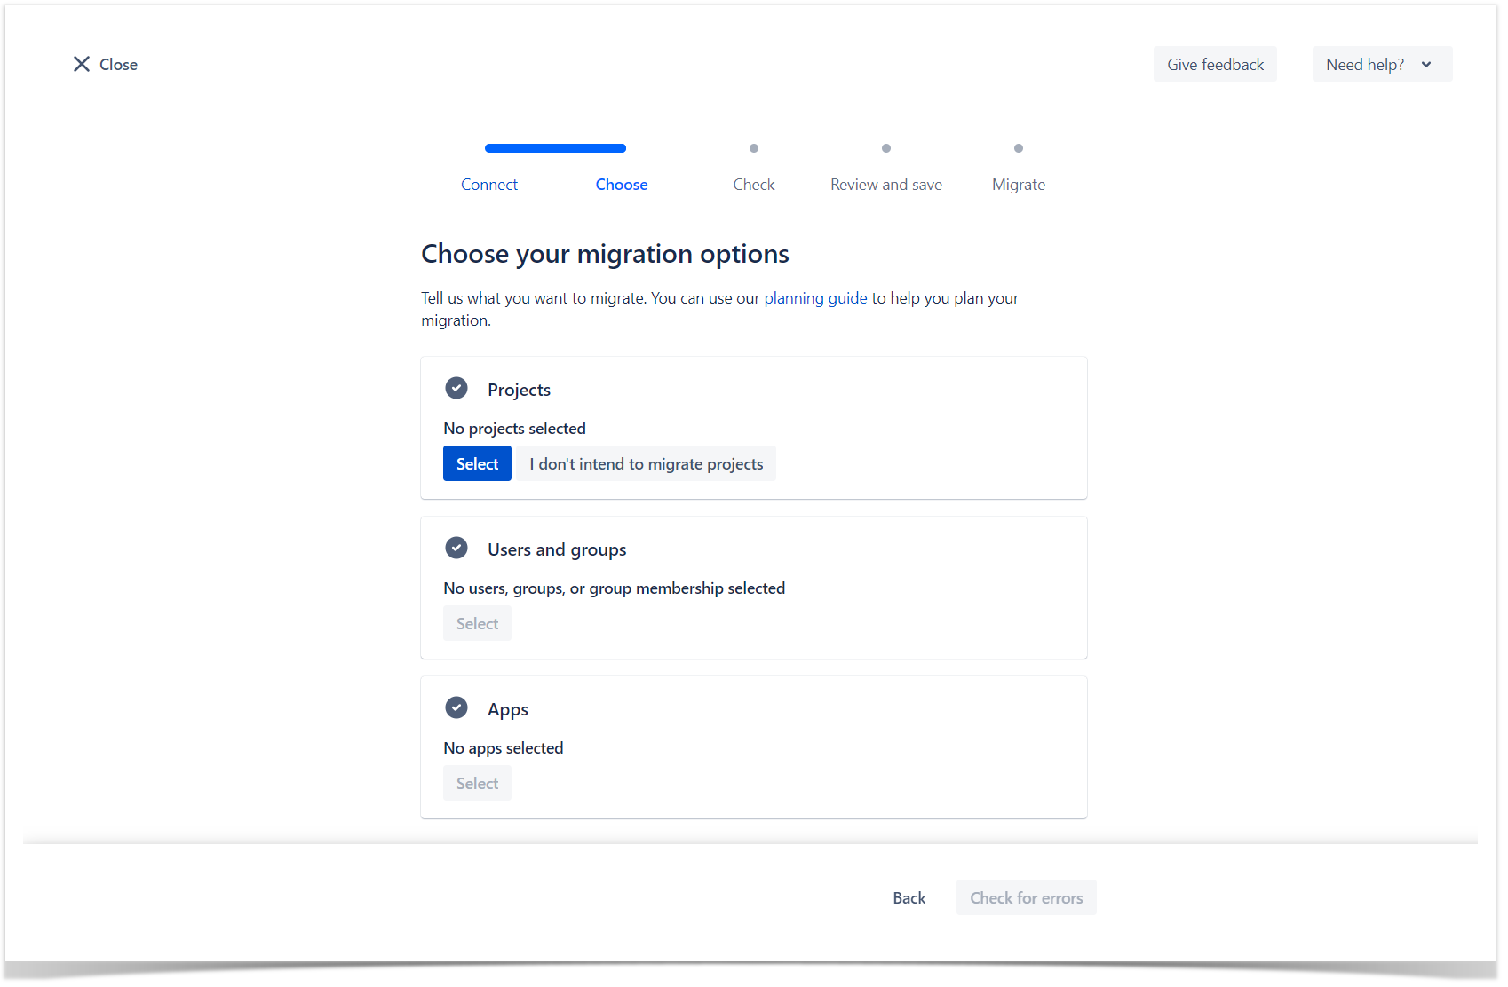Click the X close icon

click(x=82, y=64)
